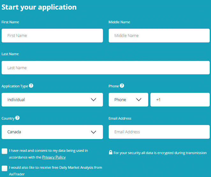Click the Application Type help icon
Screen dimensions: 211x177
pyautogui.click(x=31, y=86)
